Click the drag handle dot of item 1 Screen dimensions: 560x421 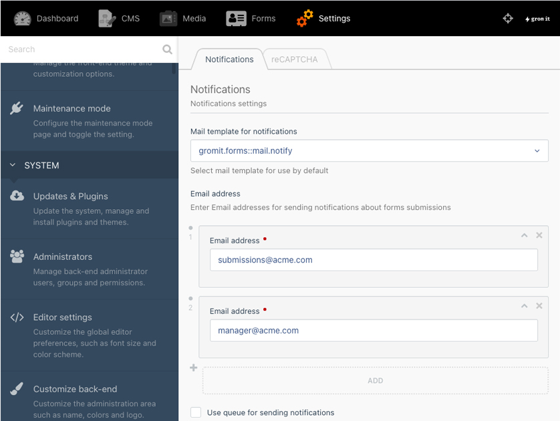[190, 228]
